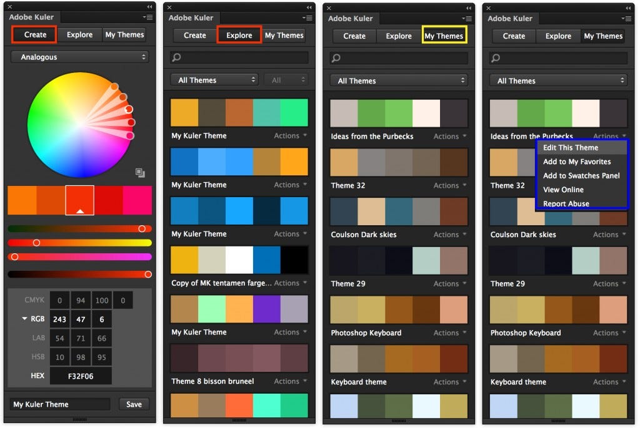Image resolution: width=640 pixels, height=428 pixels.
Task: Click the bottom black-to-red brightness slider
Action: pos(79,275)
